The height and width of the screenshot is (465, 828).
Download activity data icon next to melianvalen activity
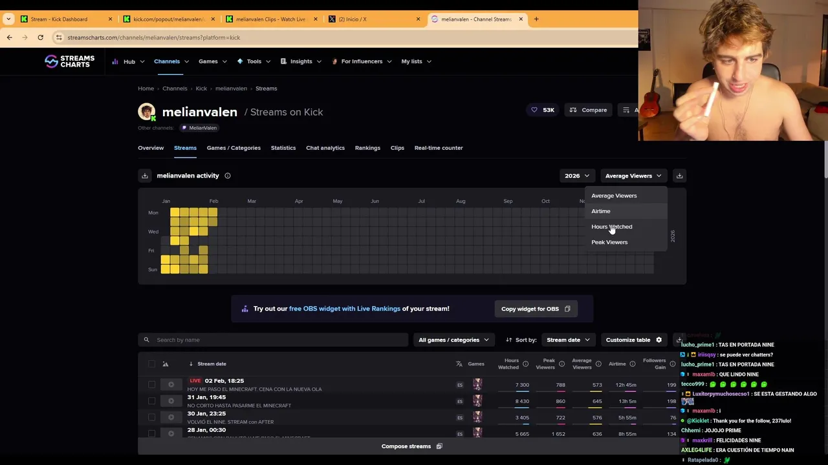(x=145, y=176)
